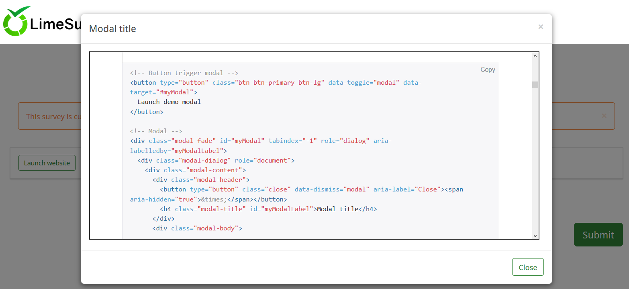Click the scroll down arrow in code frame
Image resolution: width=629 pixels, height=289 pixels.
(535, 236)
